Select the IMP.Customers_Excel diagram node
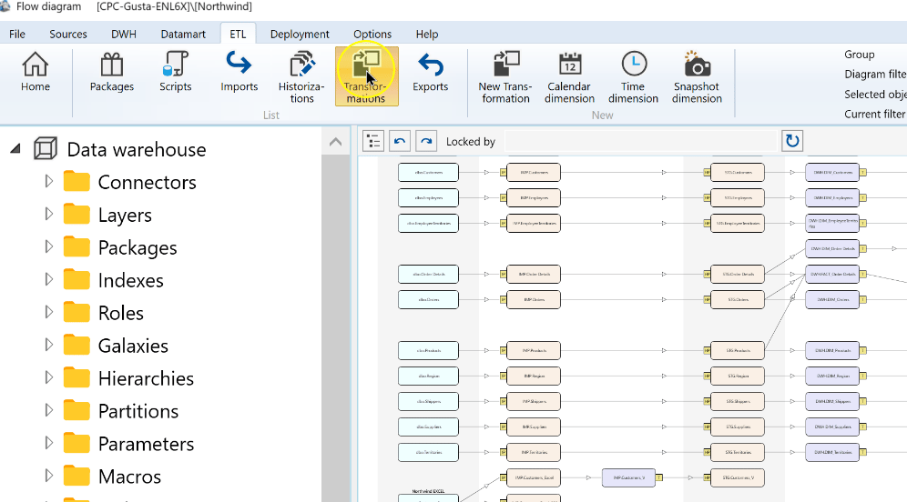The width and height of the screenshot is (907, 502). coord(534,477)
